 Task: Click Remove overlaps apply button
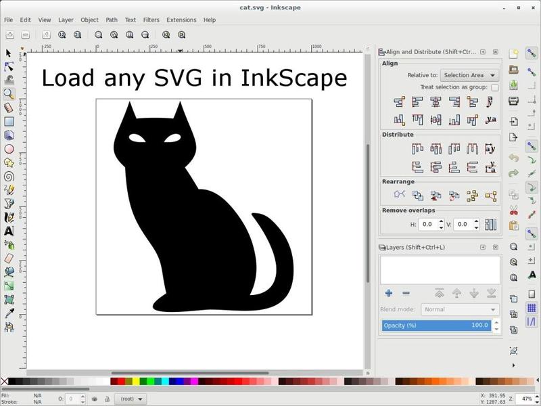pos(490,225)
